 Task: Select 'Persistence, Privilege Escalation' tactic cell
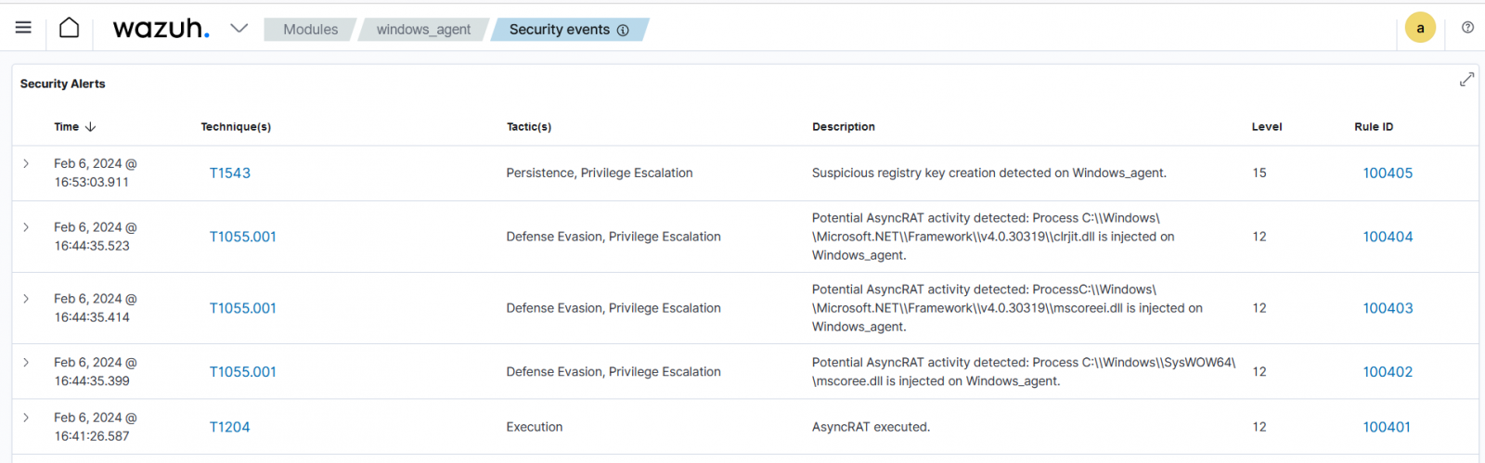[600, 173]
